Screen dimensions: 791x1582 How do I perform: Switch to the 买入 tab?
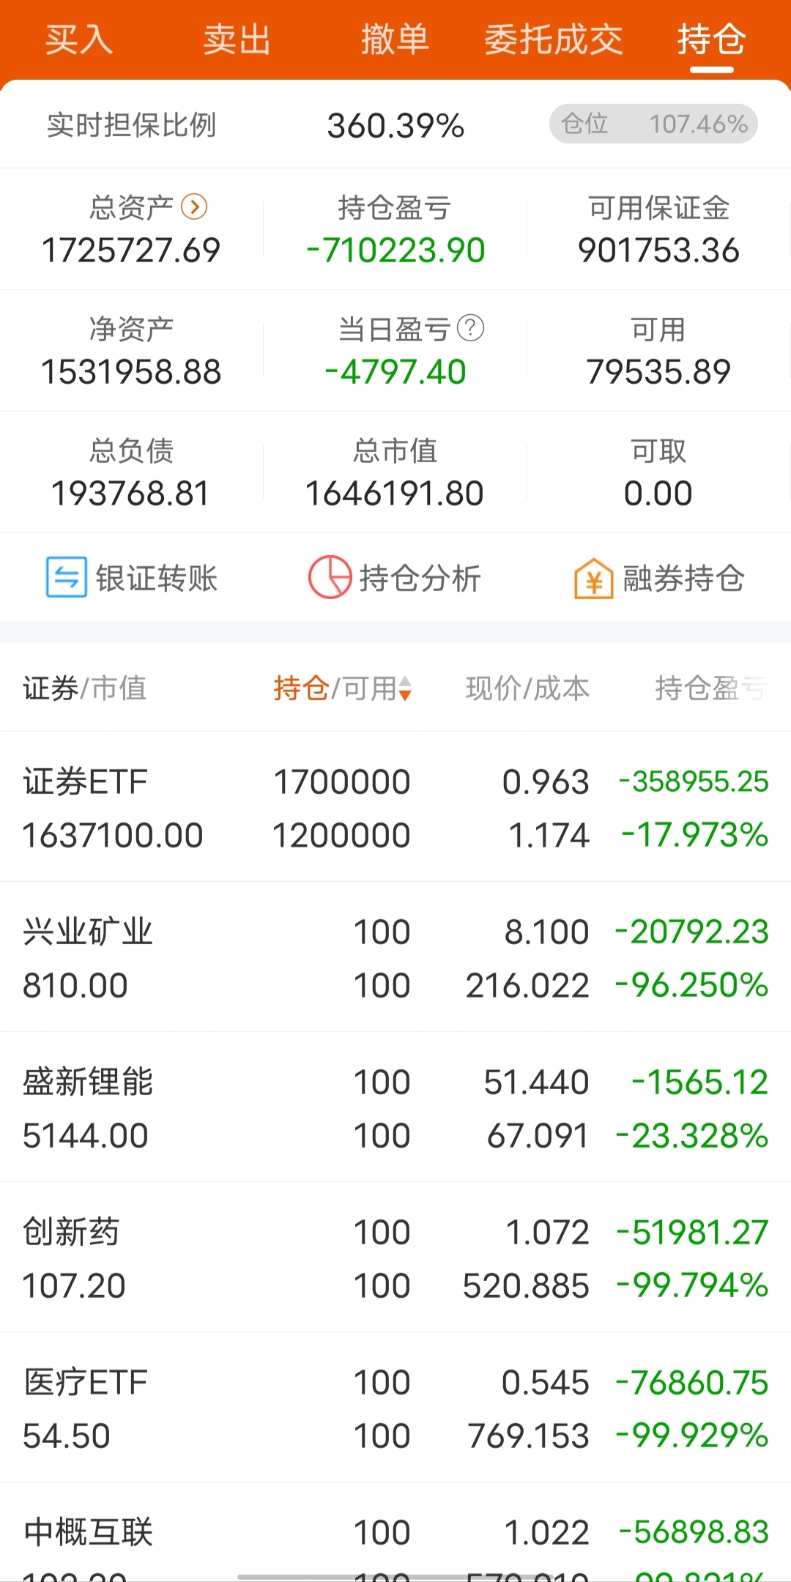click(x=79, y=40)
